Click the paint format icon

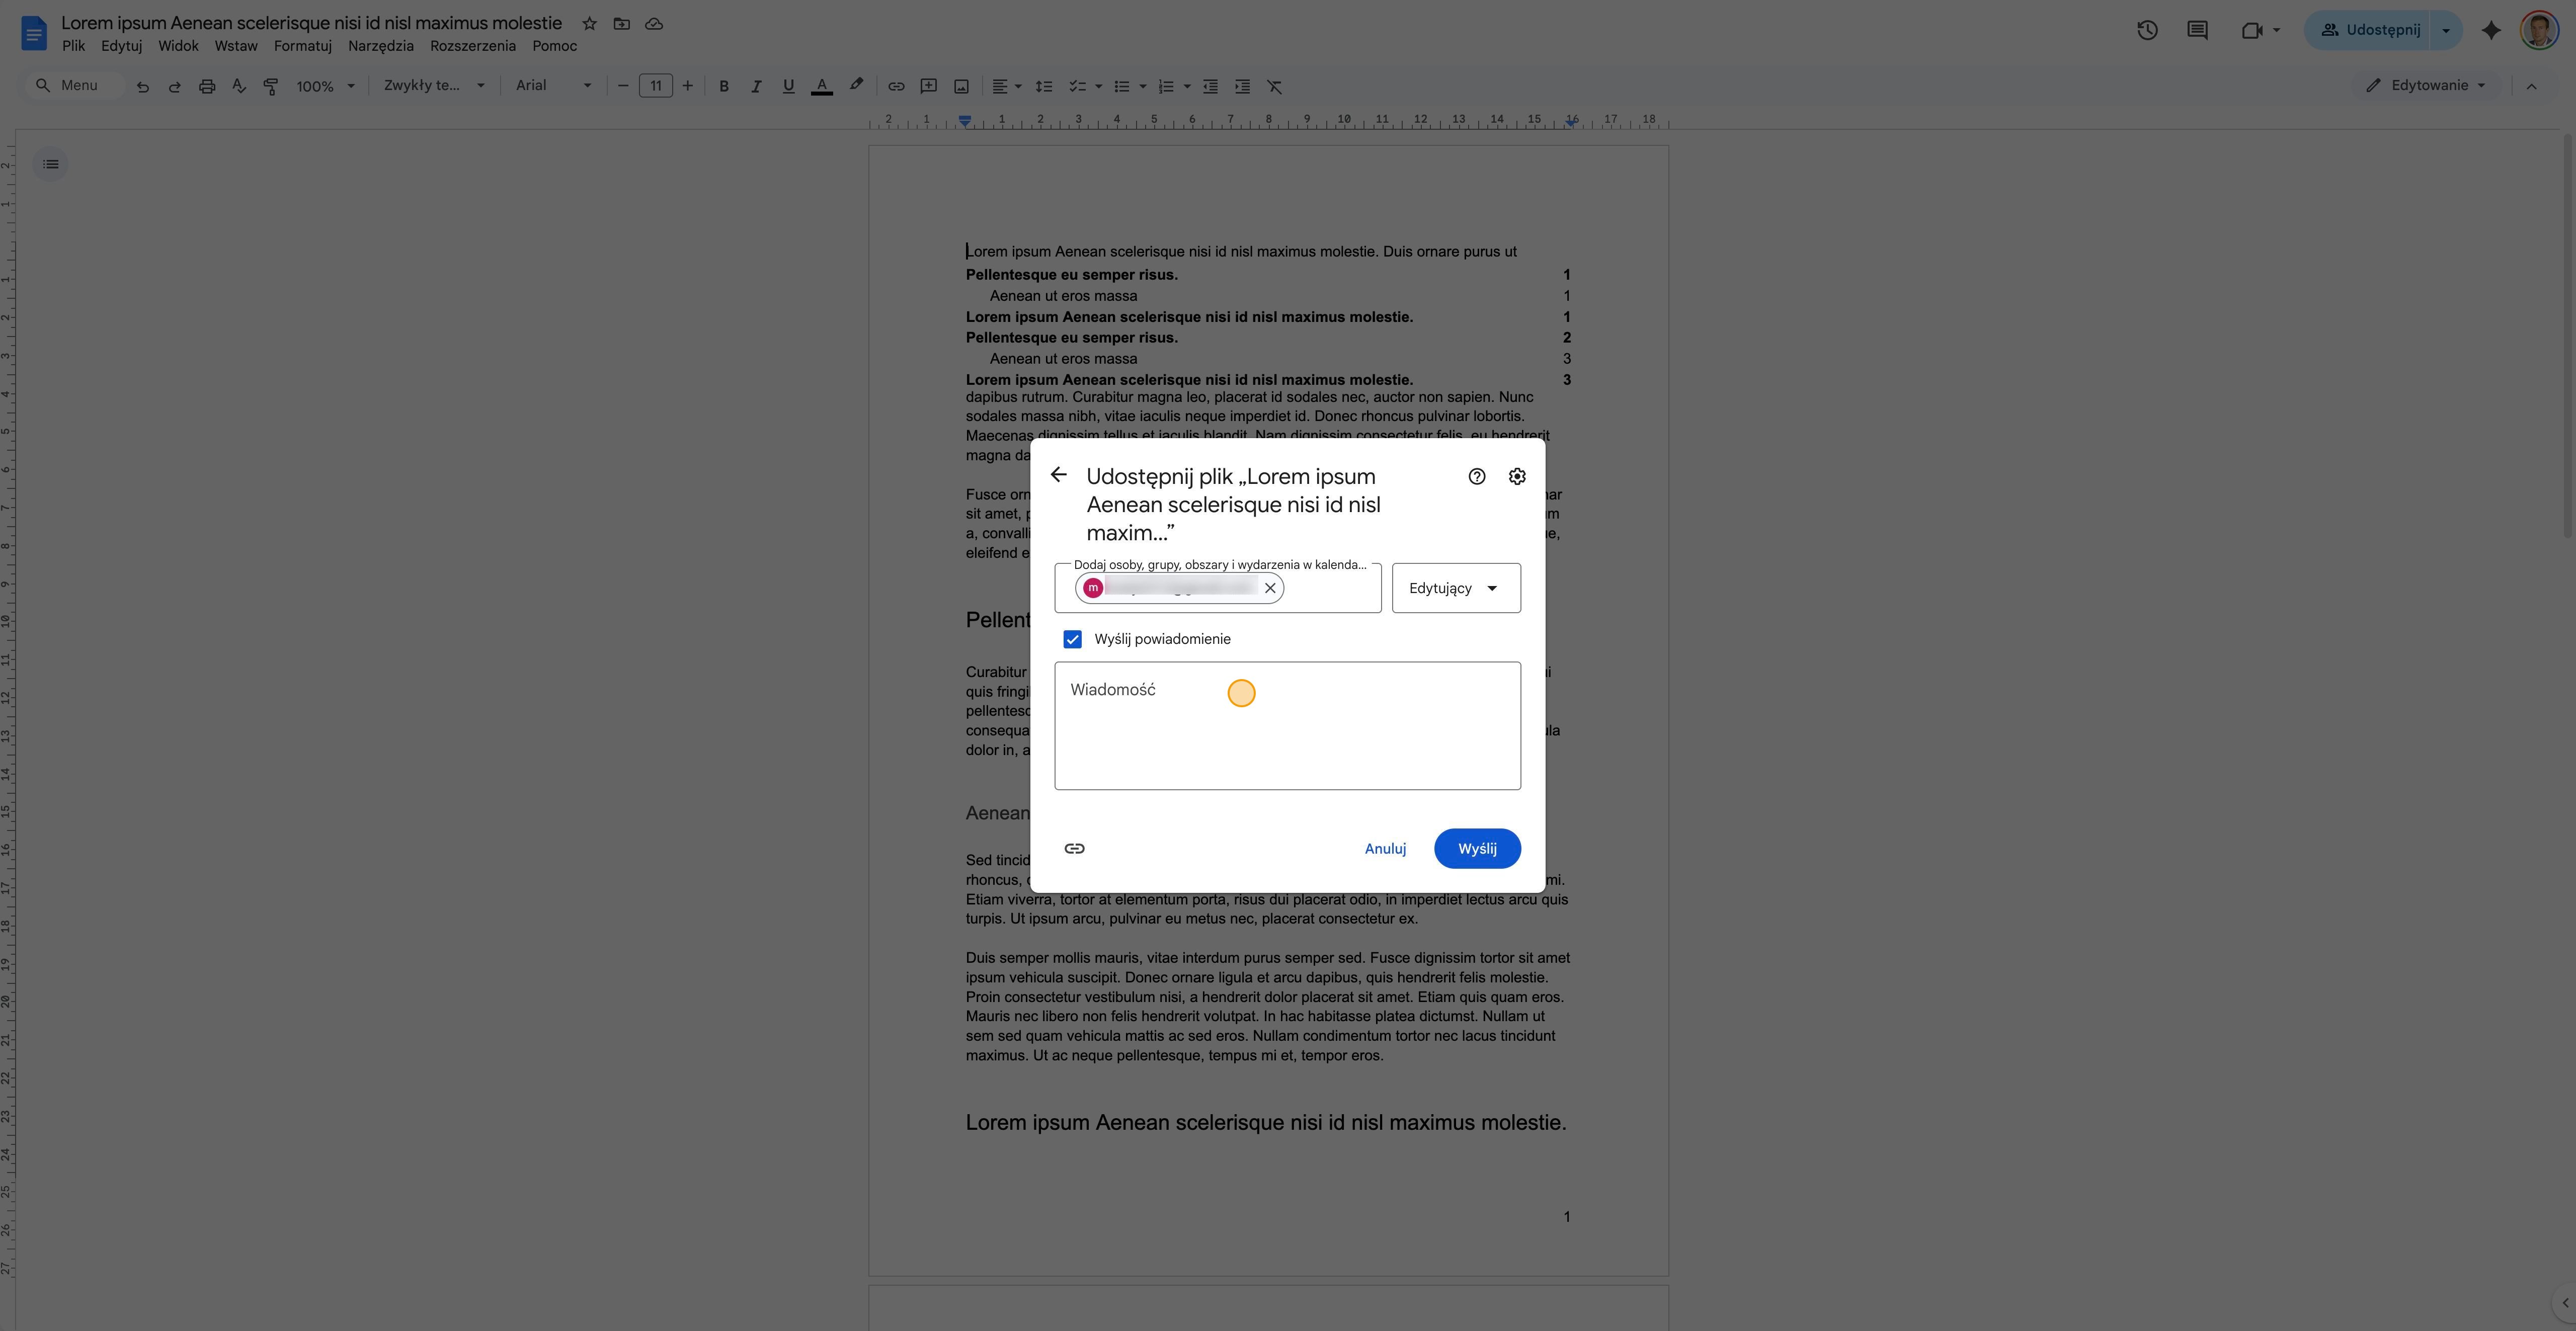(x=270, y=86)
